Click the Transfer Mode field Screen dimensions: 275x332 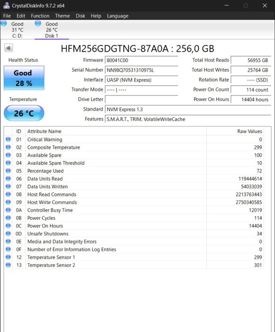pyautogui.click(x=141, y=90)
